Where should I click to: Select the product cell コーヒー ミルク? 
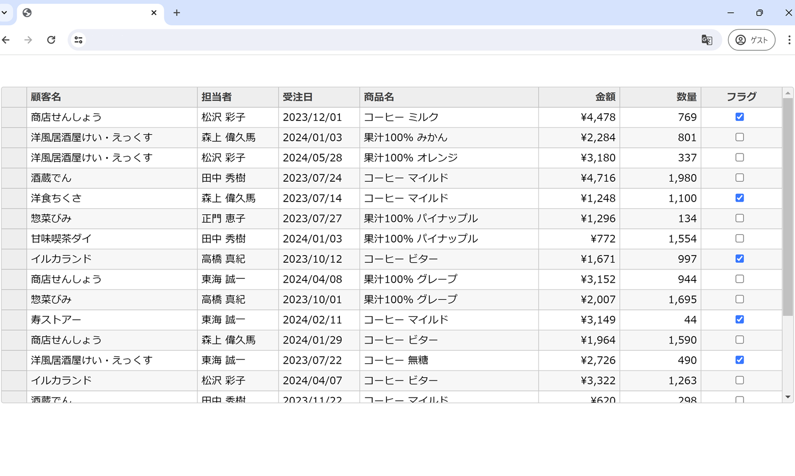click(x=449, y=117)
